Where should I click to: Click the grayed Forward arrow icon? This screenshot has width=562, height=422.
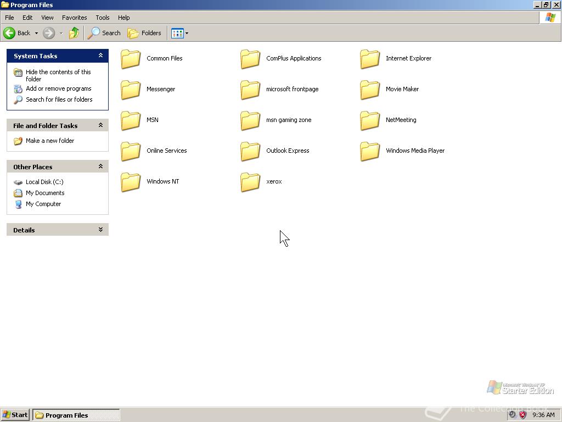point(49,33)
